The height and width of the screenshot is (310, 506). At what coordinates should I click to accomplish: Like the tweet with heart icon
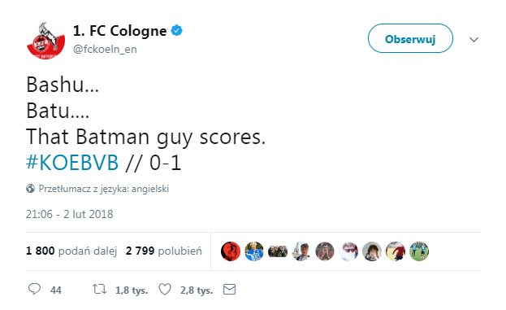point(165,290)
